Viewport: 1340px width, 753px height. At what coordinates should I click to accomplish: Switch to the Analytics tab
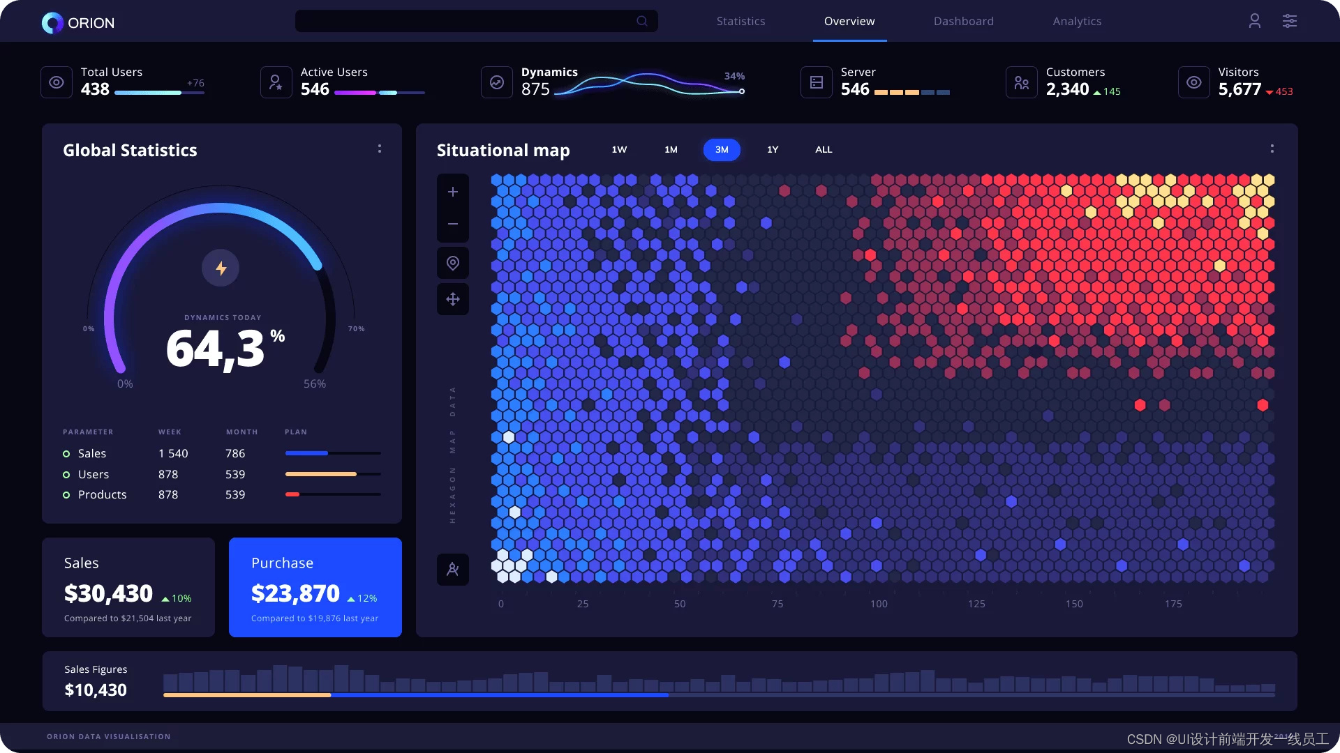[1077, 21]
